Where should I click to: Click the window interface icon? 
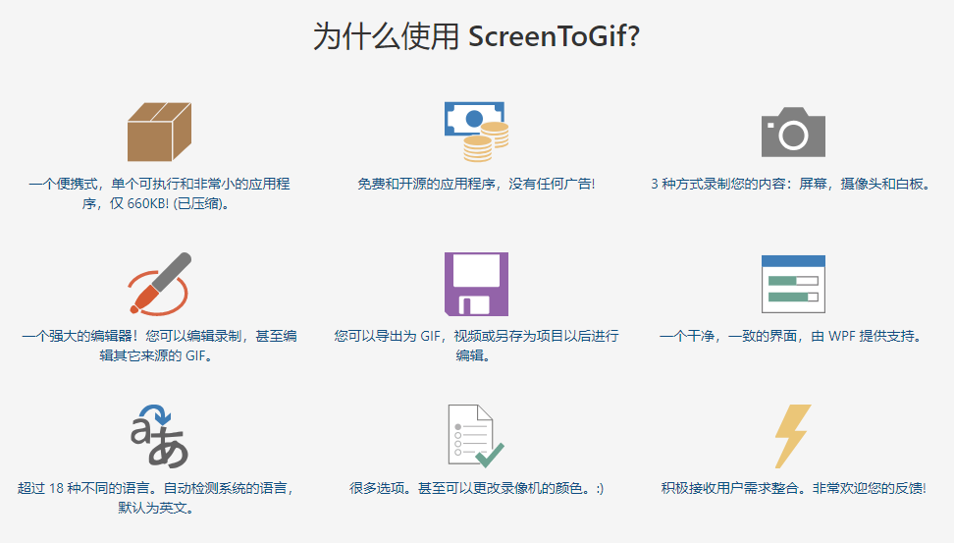click(x=793, y=285)
